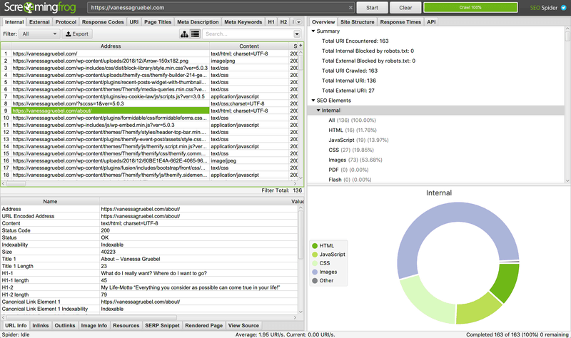Viewport: 571px width, 338px height.
Task: Open the SERP Snippet tab
Action: (x=163, y=325)
